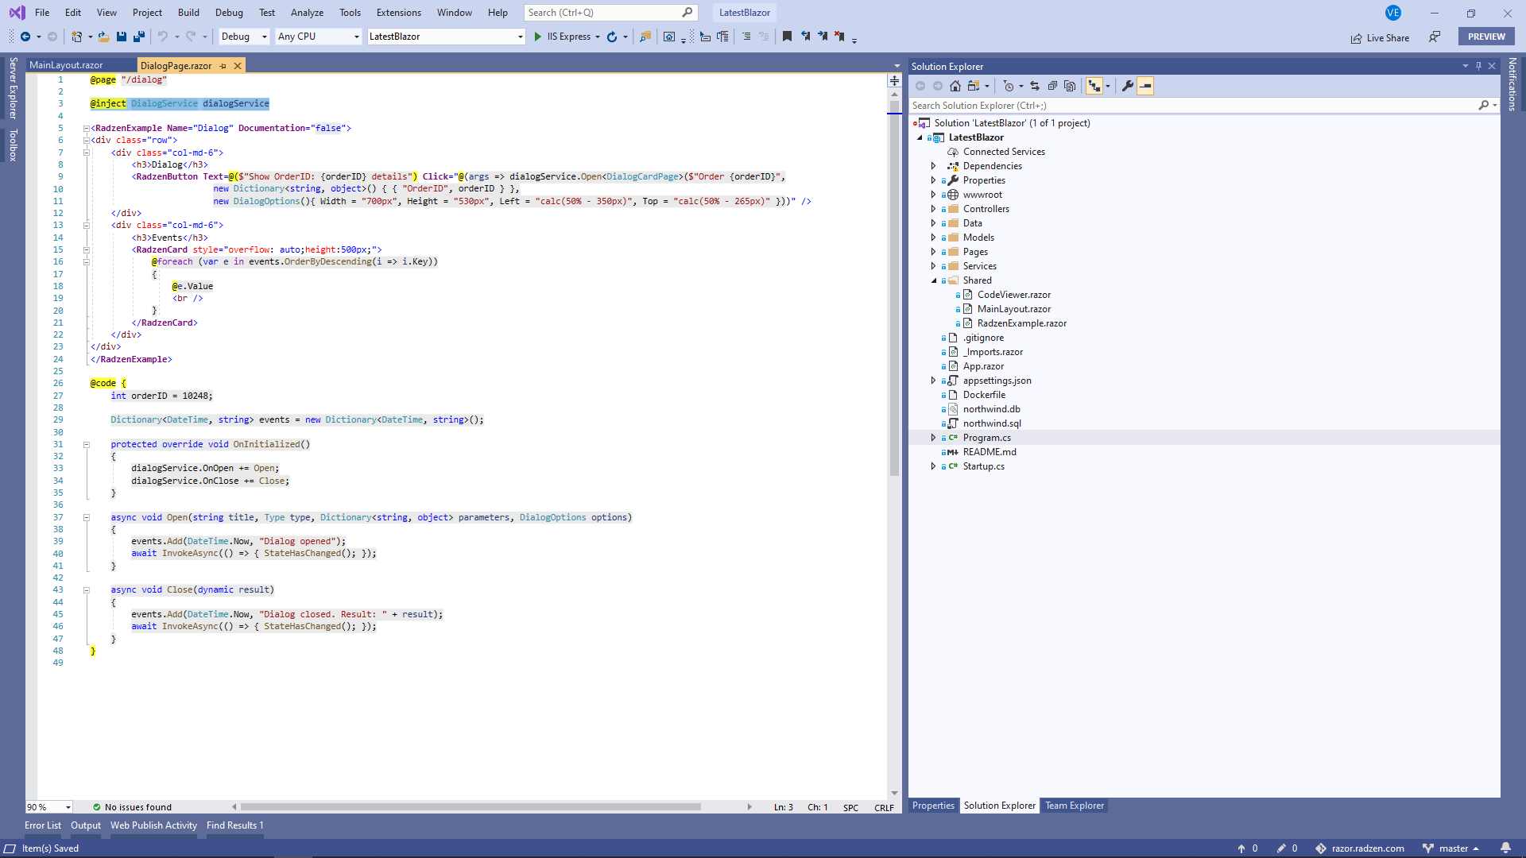
Task: Open the Build menu
Action: (188, 13)
